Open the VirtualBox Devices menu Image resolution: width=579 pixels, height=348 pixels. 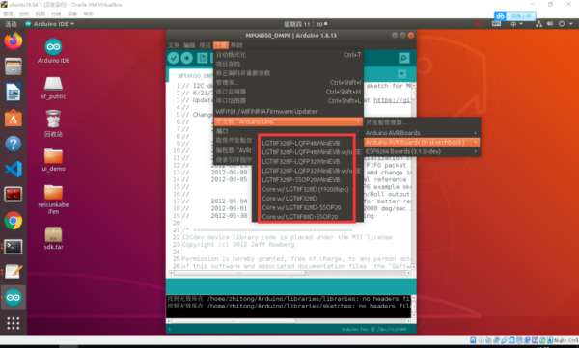72,13
